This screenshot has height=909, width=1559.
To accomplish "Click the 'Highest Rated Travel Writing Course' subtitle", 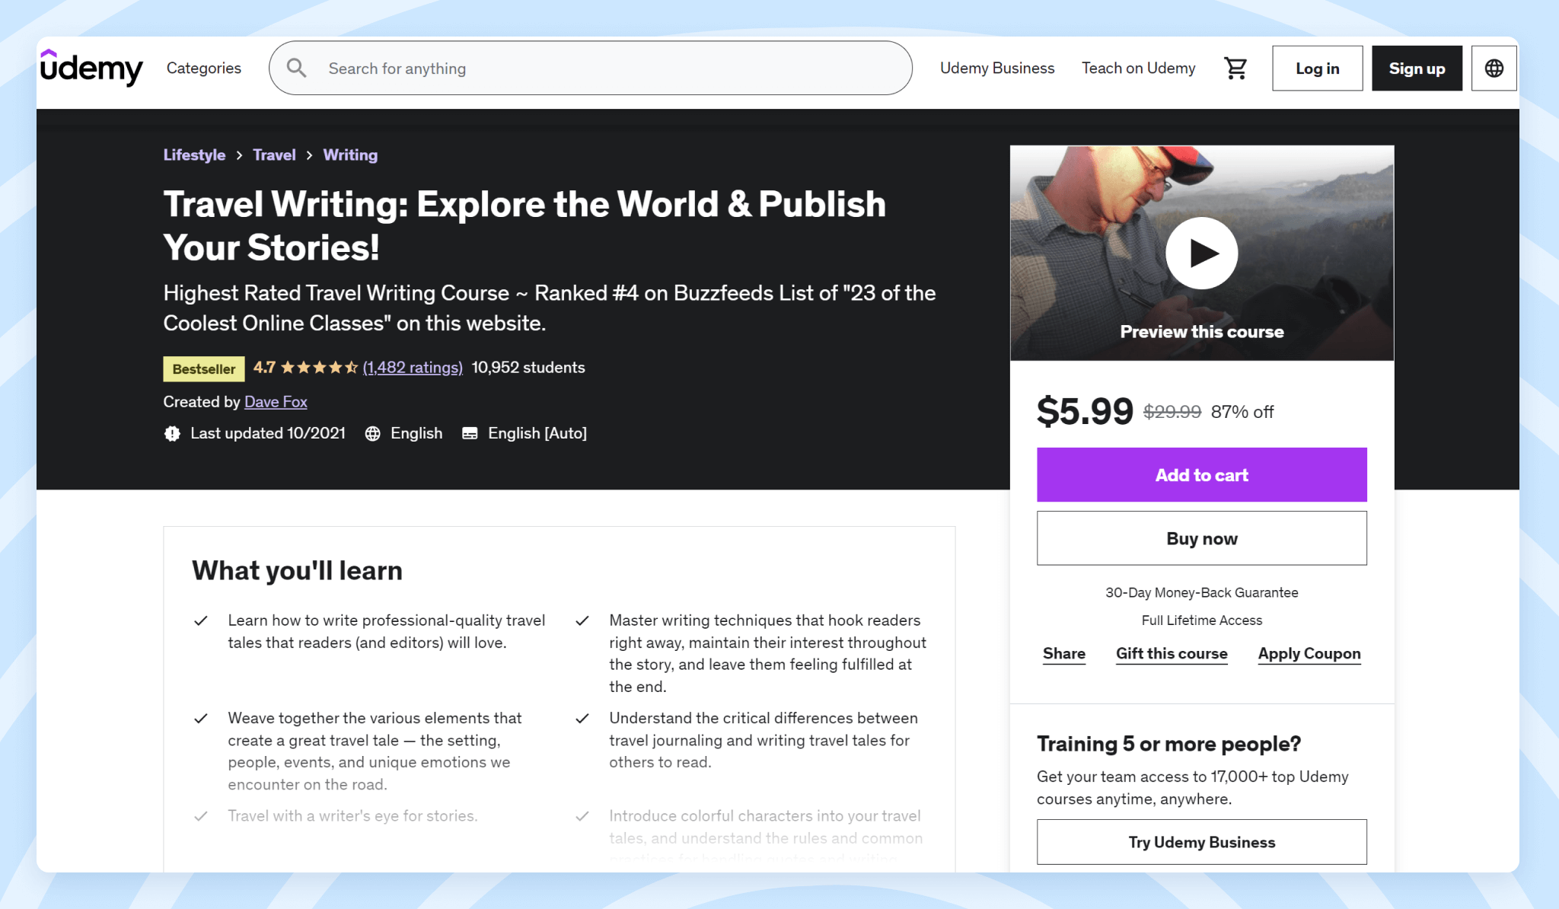I will (550, 308).
